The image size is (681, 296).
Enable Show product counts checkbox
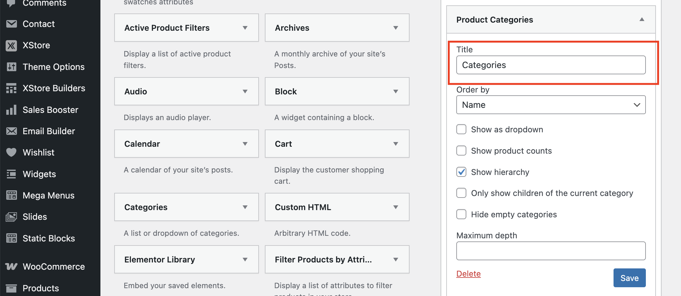coord(461,151)
